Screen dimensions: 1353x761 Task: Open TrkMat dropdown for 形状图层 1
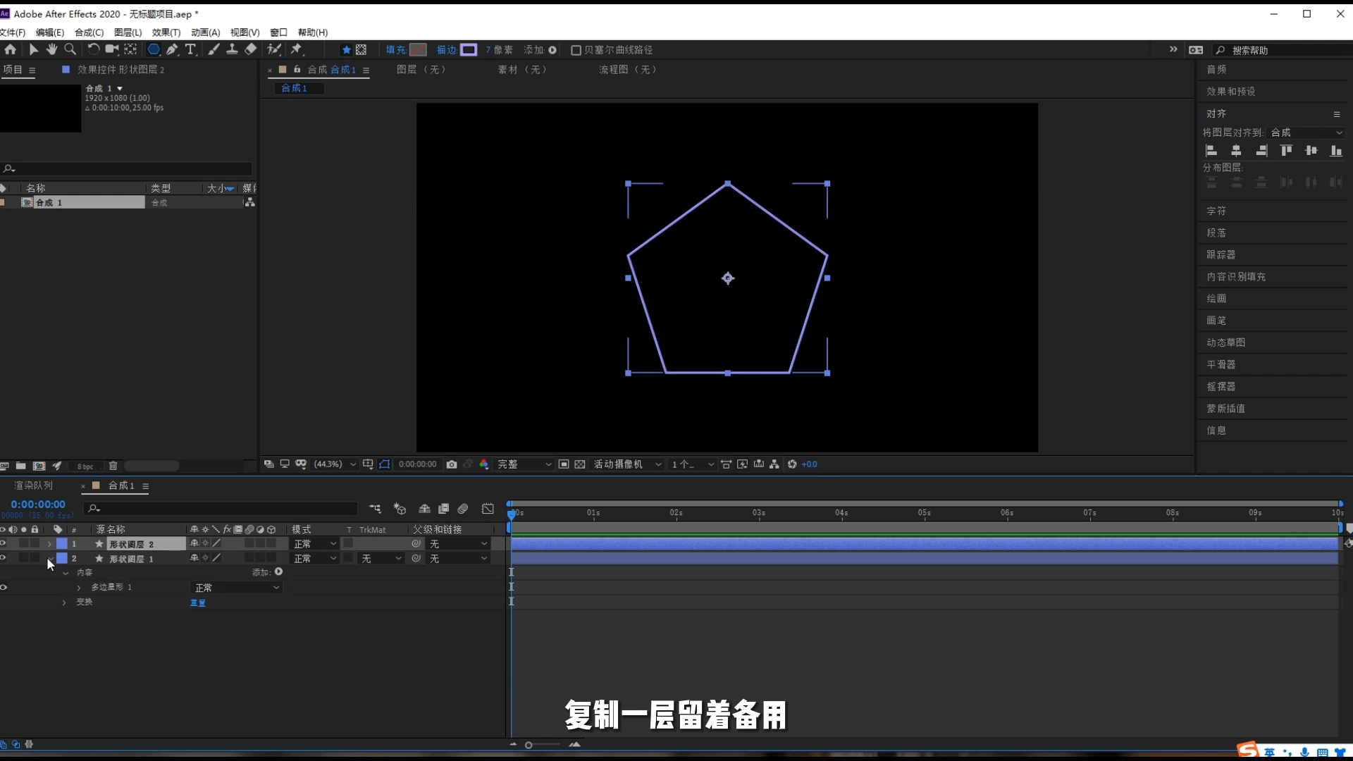coord(381,558)
